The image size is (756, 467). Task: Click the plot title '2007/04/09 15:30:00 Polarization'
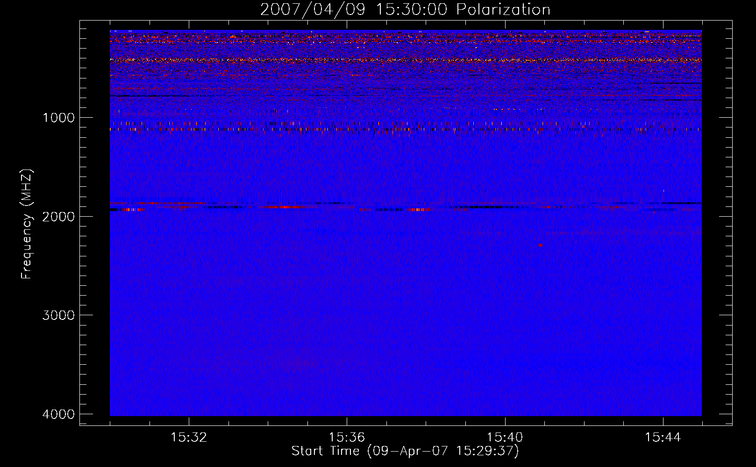point(405,9)
